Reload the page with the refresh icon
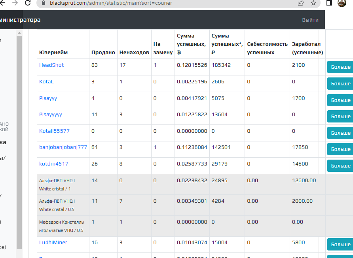 [x=28, y=3]
